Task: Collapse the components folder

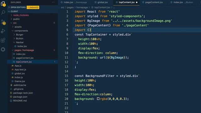Action: (x=13, y=31)
